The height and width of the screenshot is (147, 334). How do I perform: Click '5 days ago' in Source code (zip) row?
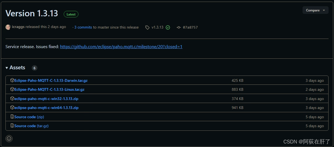click(x=315, y=117)
